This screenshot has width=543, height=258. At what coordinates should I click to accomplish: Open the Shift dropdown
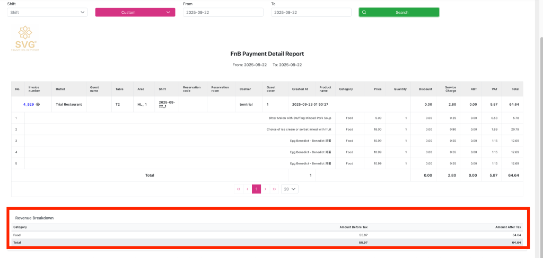47,12
